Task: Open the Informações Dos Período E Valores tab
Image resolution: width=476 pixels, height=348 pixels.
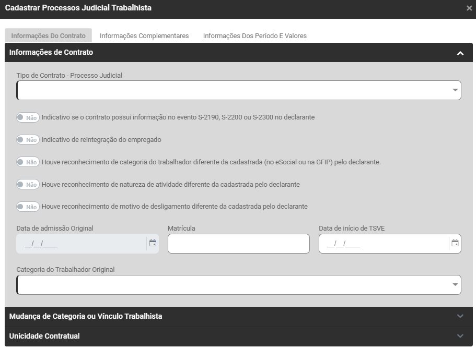Action: 254,36
